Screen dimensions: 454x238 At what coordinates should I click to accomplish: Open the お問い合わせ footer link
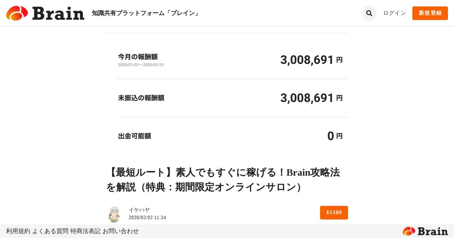pos(121,231)
